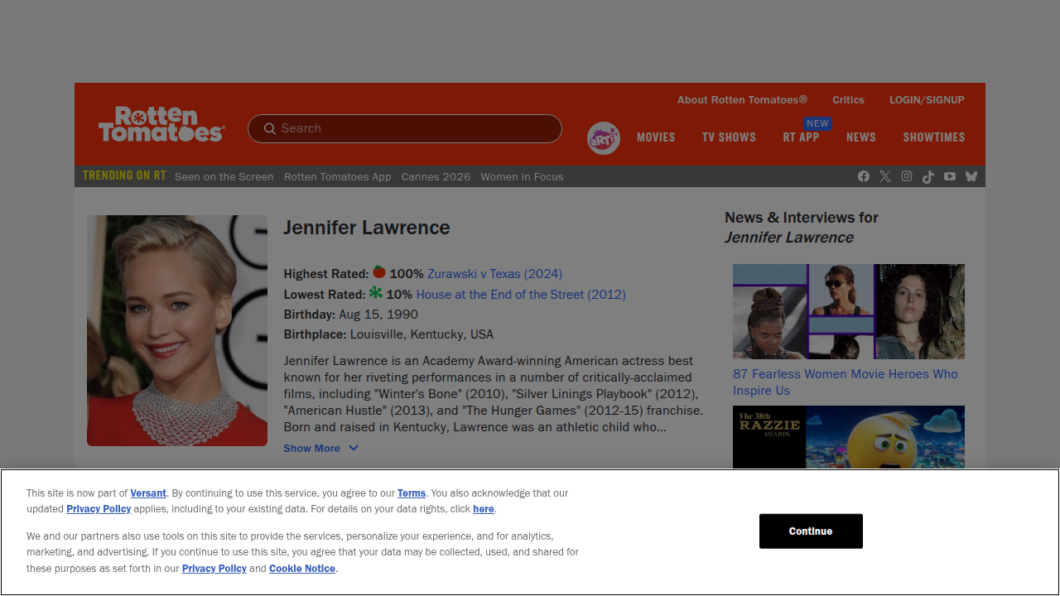Open first-paragraph Privacy Policy link
The image size is (1060, 596).
[x=99, y=508]
